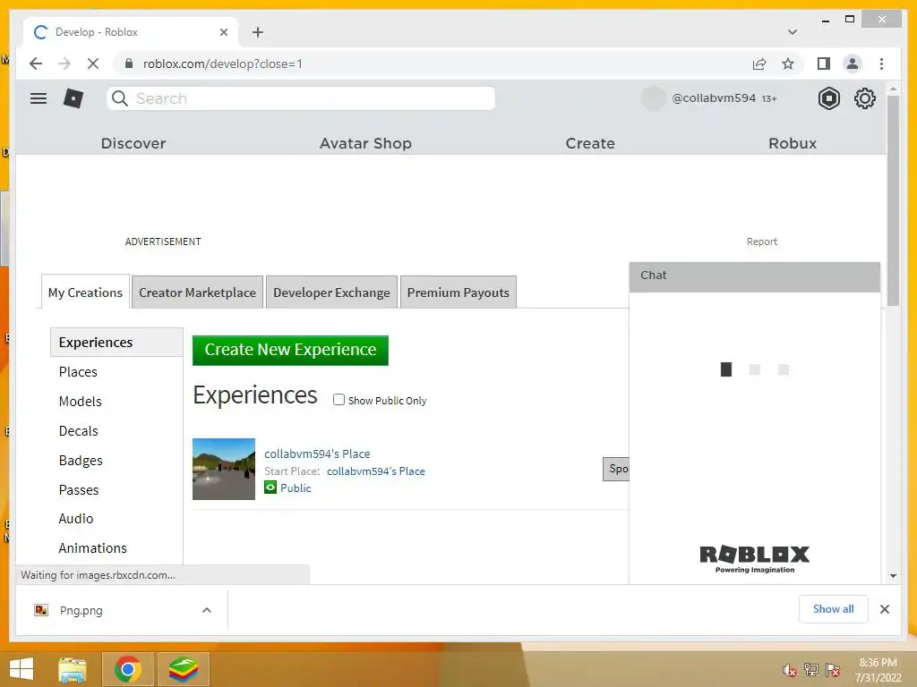Click the green Public eye icon

pos(270,488)
